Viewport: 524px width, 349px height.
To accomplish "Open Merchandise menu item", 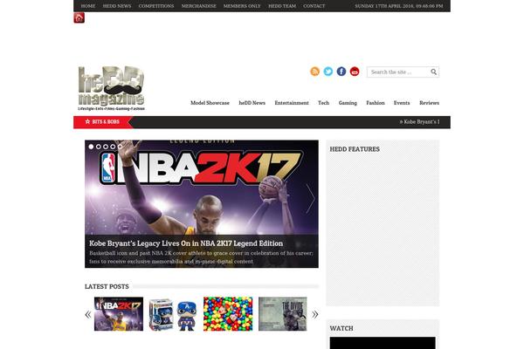I will coord(199,6).
